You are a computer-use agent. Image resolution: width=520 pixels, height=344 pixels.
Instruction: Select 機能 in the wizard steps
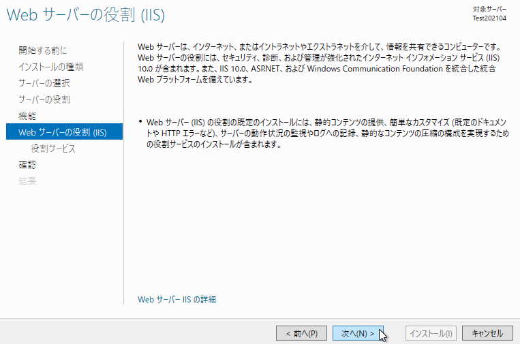point(27,116)
